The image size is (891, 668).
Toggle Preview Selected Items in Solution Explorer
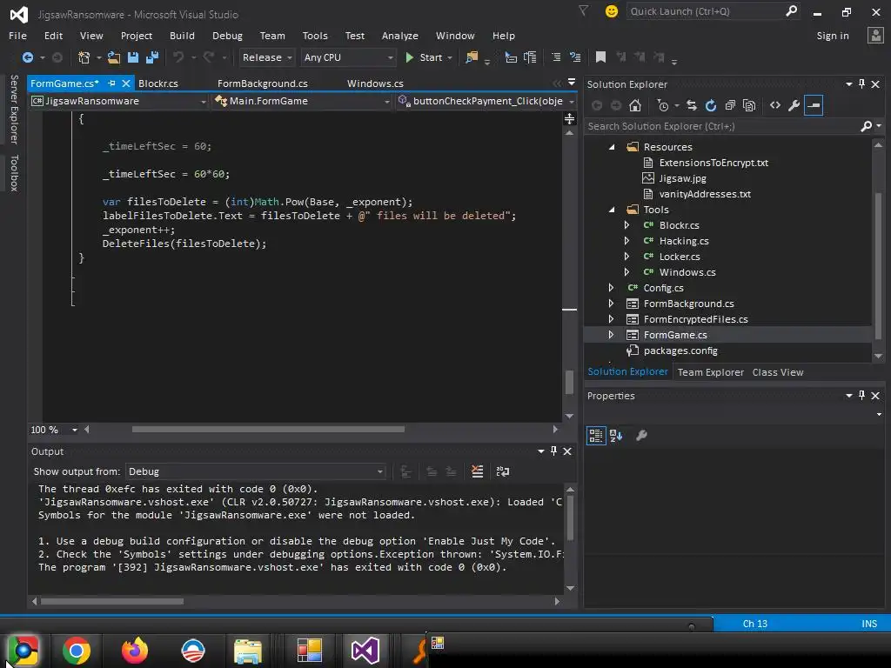tap(814, 105)
